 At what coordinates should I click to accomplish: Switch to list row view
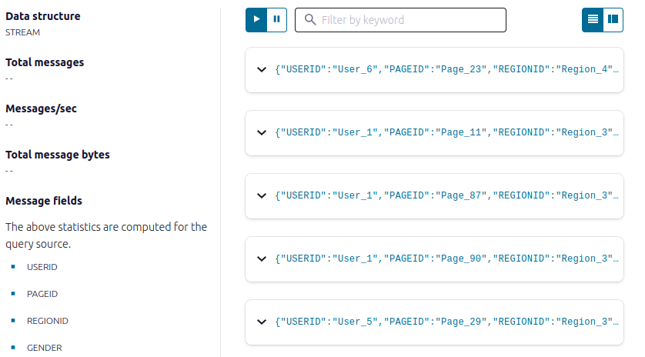click(x=593, y=20)
